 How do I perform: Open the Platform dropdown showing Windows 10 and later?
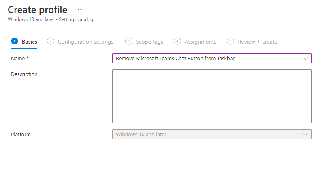click(212, 134)
